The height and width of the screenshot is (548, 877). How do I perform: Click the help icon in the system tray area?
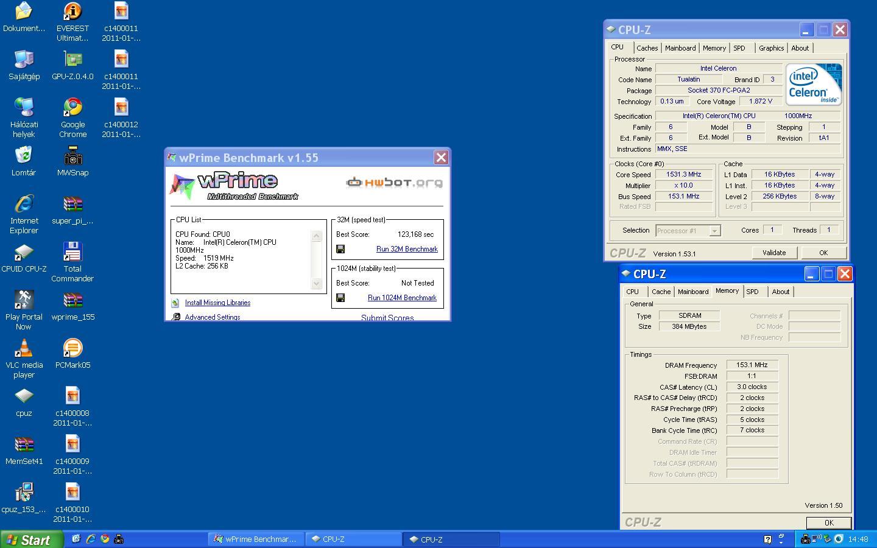767,539
